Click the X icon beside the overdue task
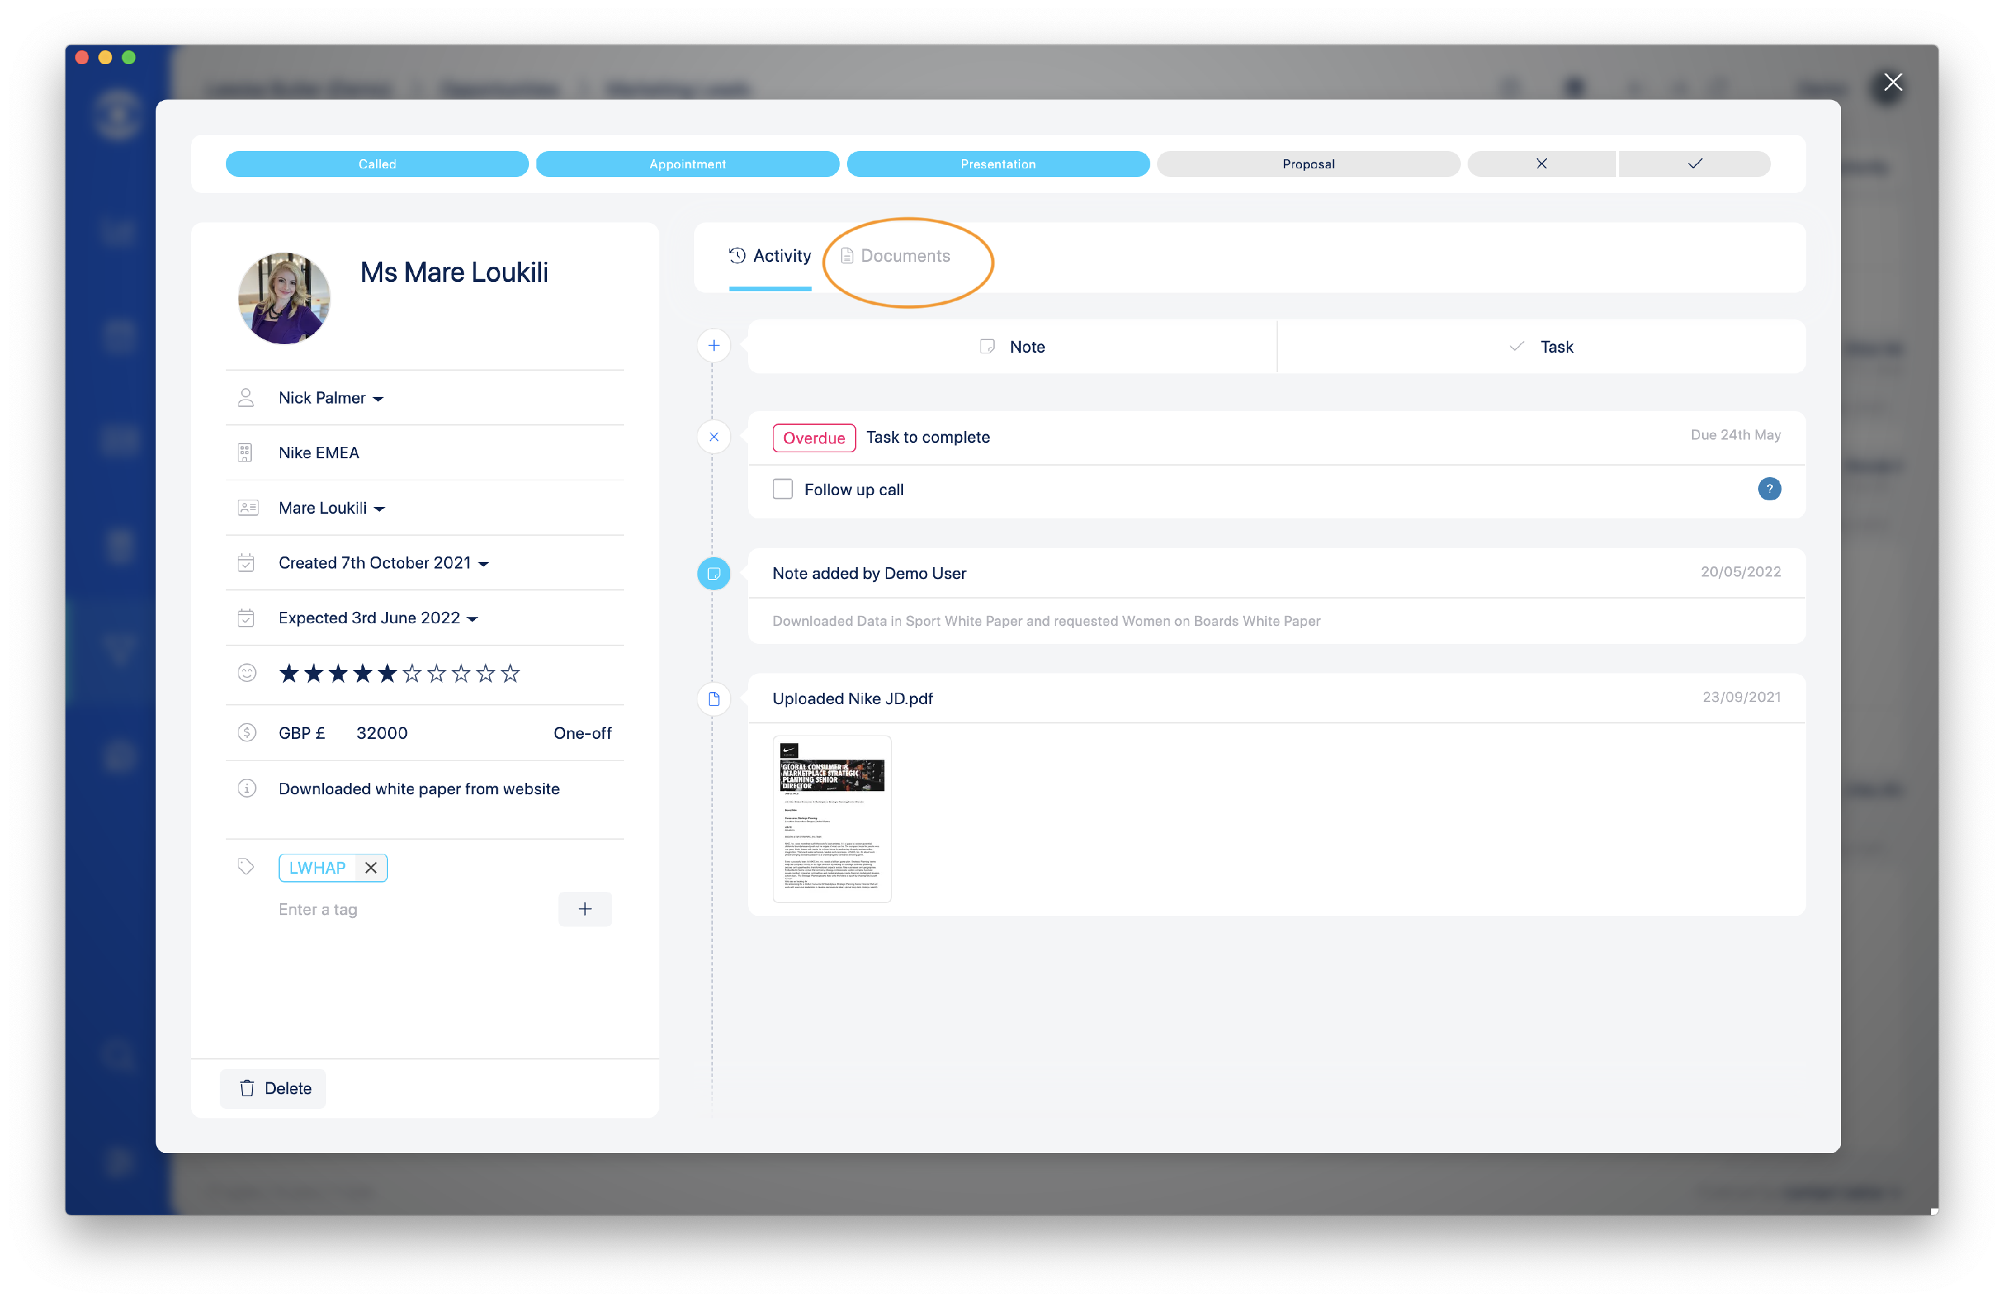Screen dimensions: 2004x1302 (x=713, y=437)
